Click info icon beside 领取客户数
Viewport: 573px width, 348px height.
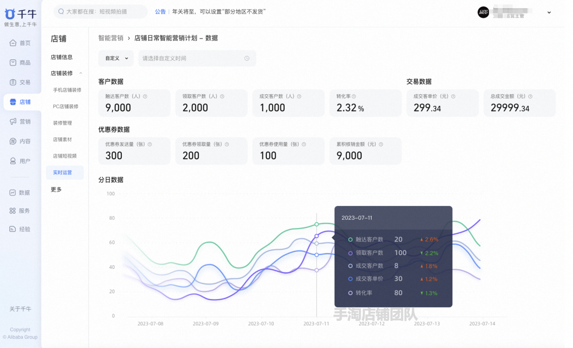[222, 97]
